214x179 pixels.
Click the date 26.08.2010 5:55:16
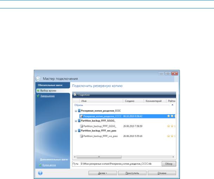[133, 136]
